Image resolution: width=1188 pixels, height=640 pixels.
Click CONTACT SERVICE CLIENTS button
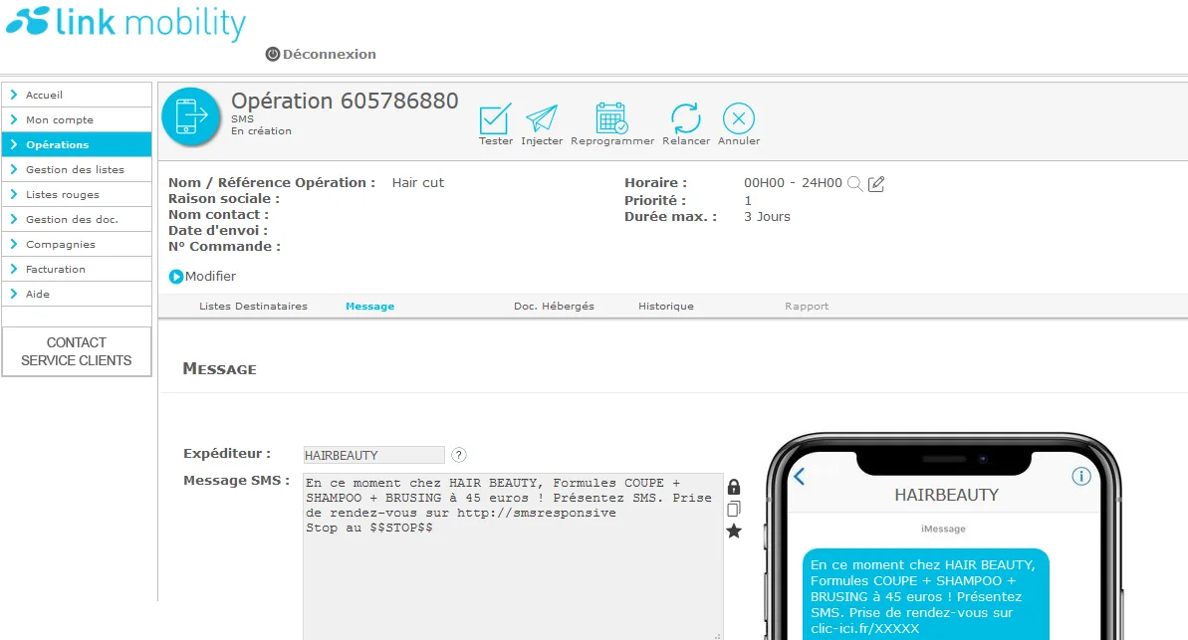coord(77,351)
